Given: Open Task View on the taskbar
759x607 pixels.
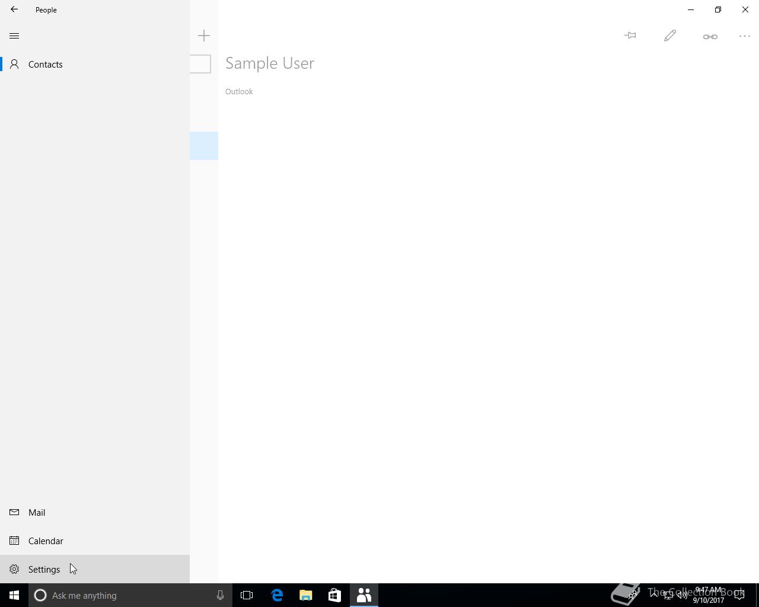Looking at the screenshot, I should [247, 595].
